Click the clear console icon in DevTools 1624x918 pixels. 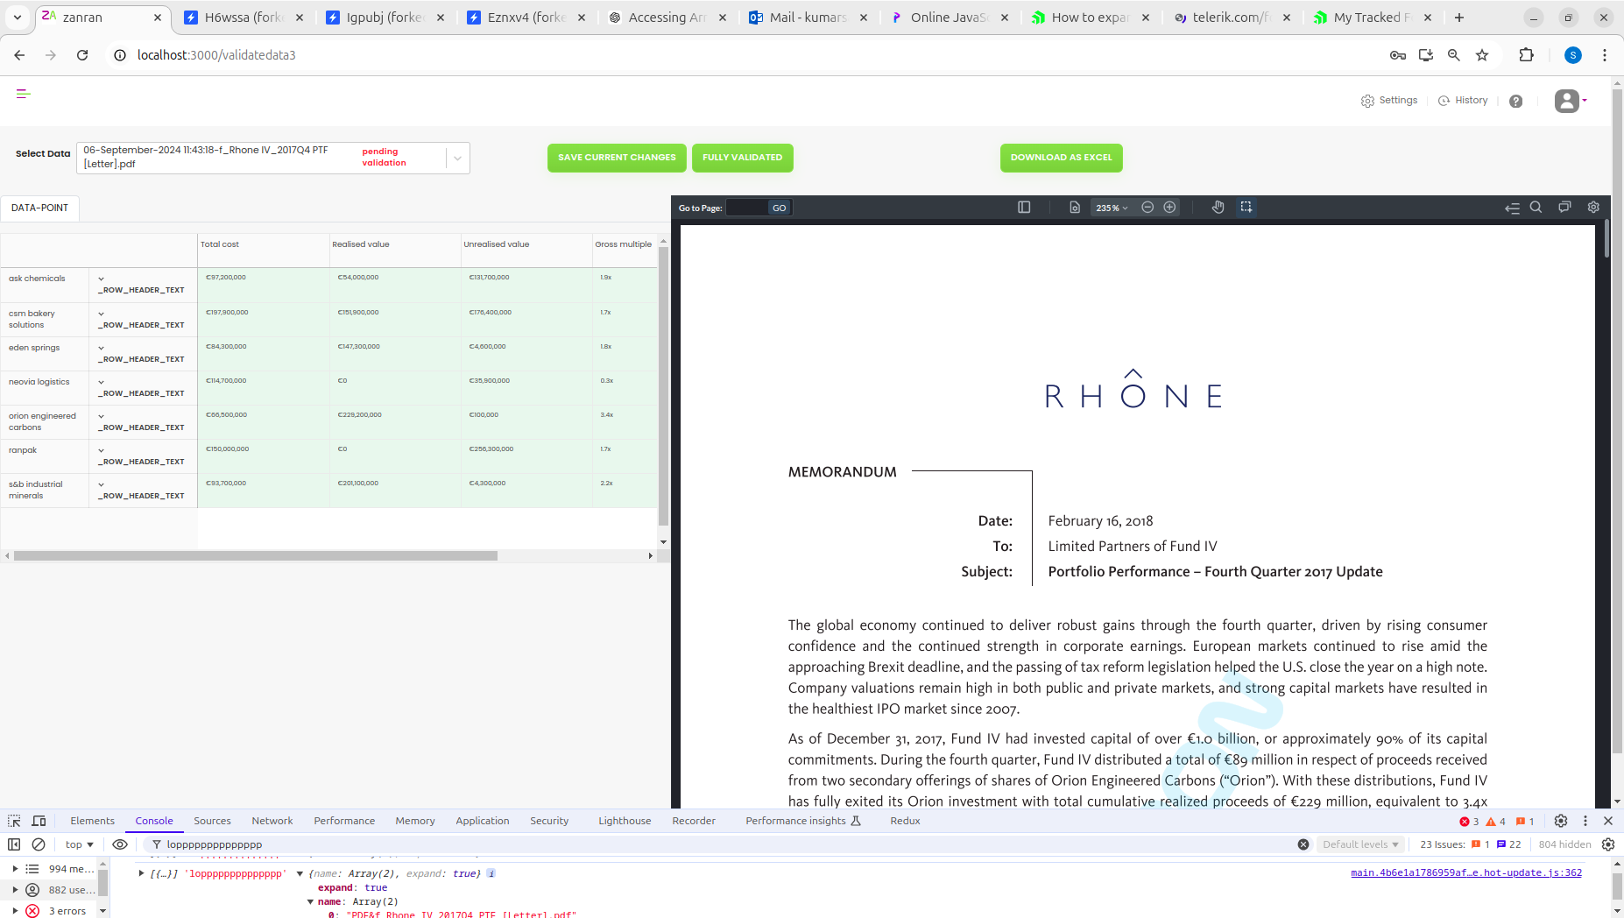(x=39, y=844)
